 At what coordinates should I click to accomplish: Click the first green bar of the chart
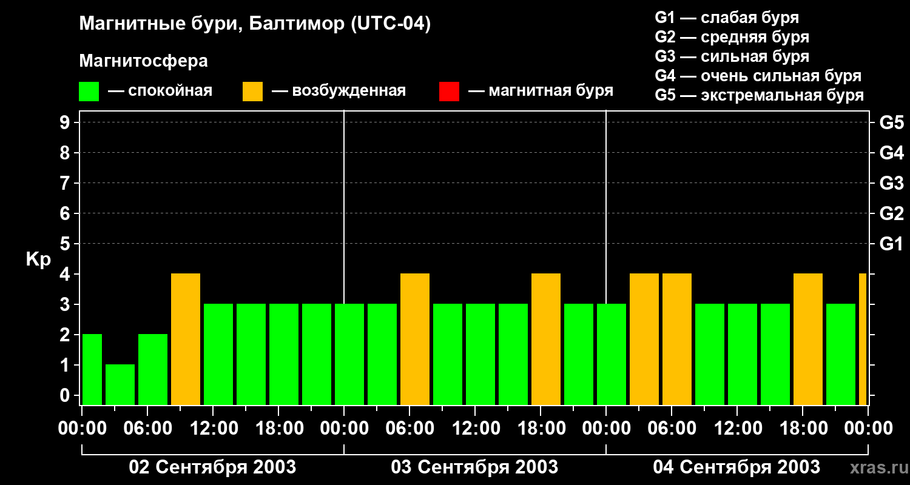[92, 369]
